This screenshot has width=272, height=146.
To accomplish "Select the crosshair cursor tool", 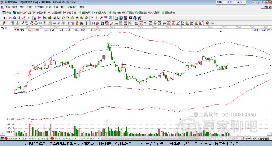I will (97, 18).
